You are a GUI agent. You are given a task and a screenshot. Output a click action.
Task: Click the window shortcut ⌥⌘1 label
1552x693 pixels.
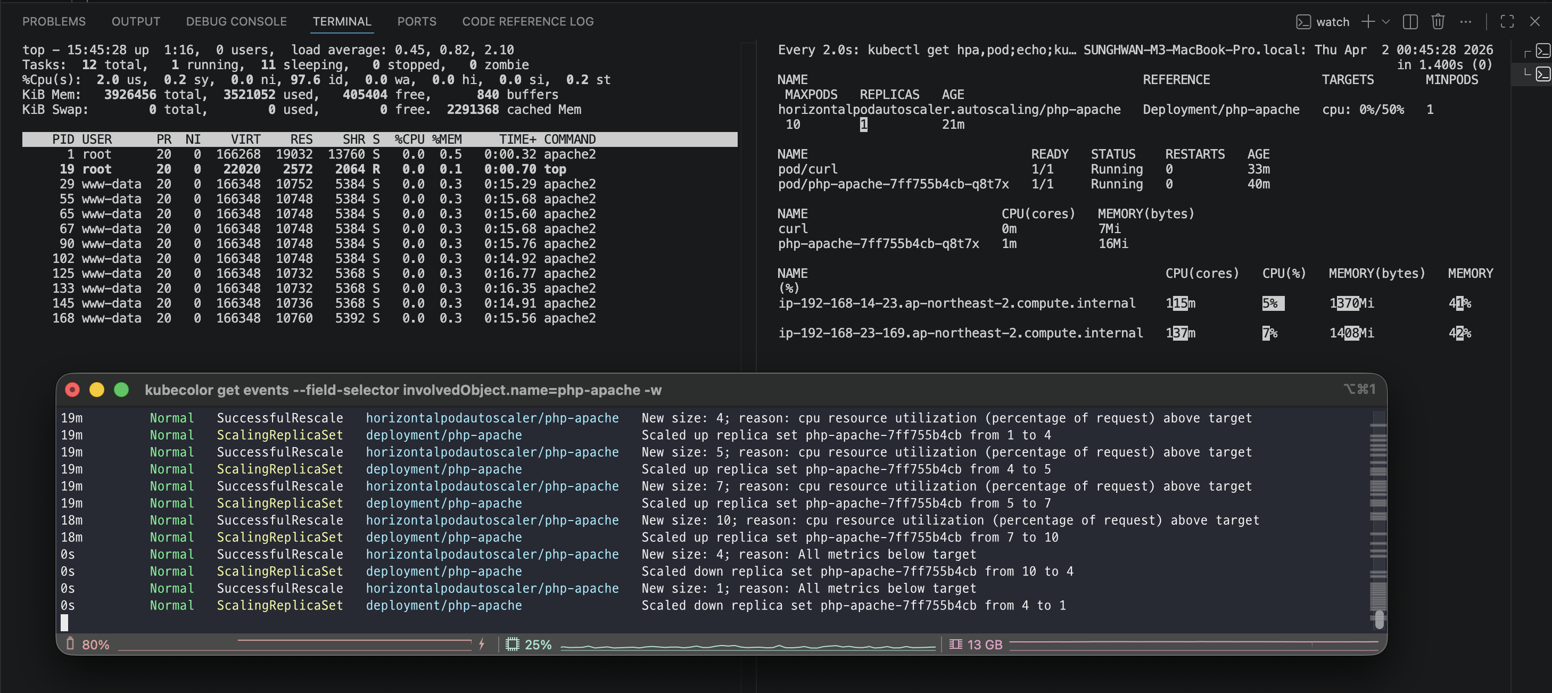1360,389
